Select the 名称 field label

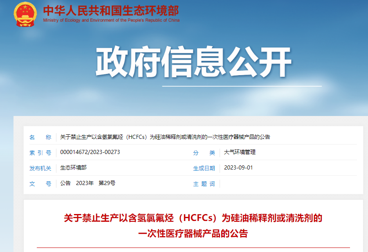click(40, 137)
